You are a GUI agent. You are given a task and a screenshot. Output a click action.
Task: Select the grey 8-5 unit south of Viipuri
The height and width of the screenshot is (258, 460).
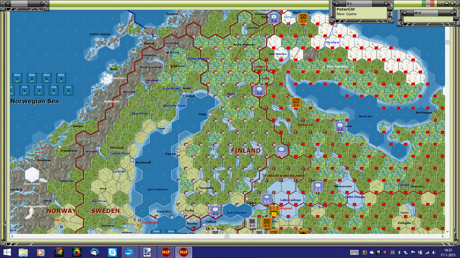click(252, 223)
